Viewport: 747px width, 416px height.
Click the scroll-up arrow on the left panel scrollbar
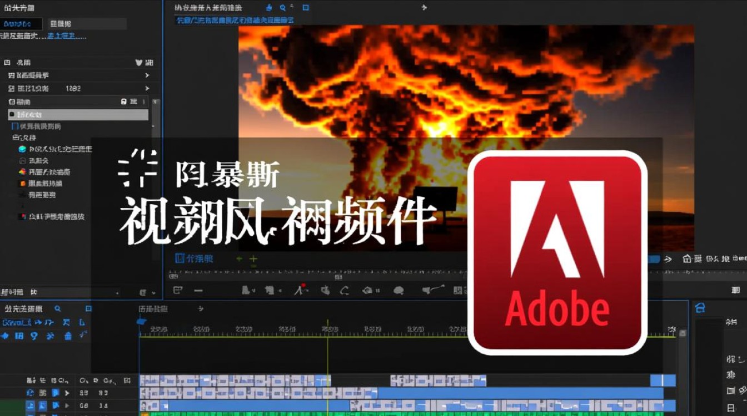click(156, 103)
